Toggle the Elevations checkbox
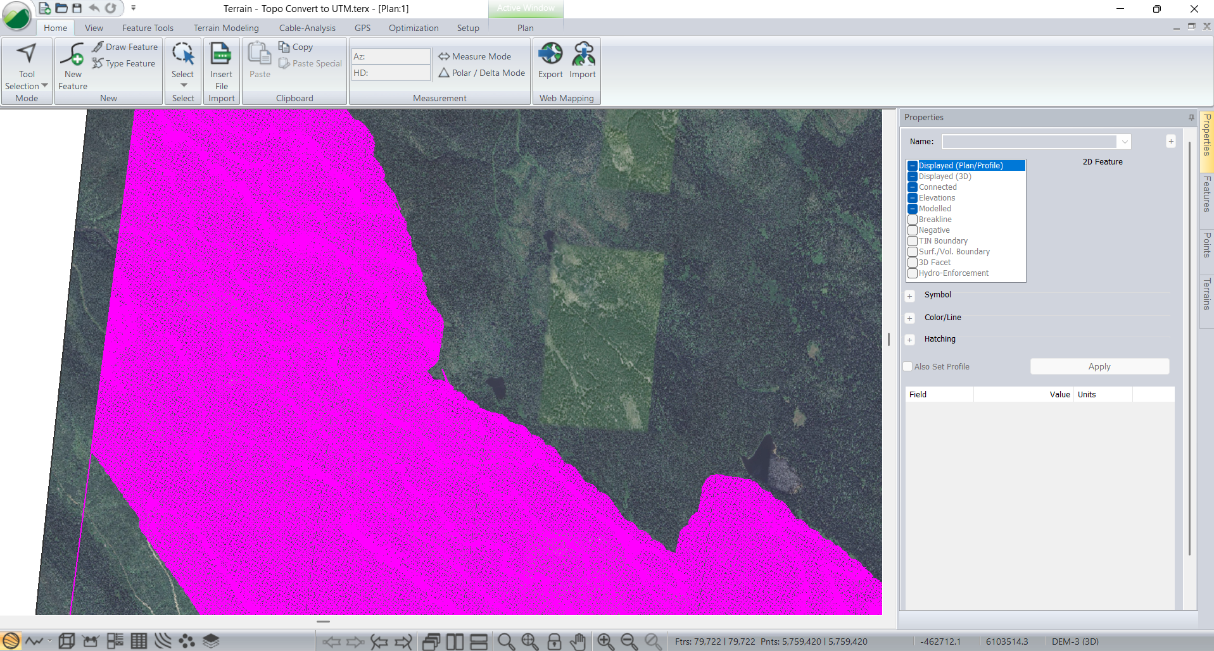The width and height of the screenshot is (1214, 651). (x=913, y=198)
